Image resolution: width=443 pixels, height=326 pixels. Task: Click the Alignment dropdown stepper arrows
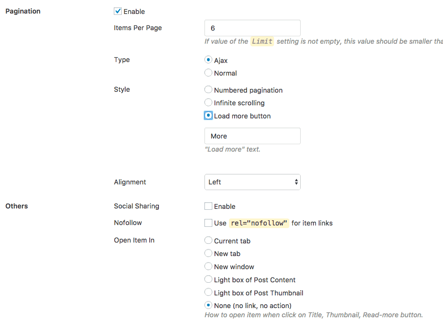point(297,182)
